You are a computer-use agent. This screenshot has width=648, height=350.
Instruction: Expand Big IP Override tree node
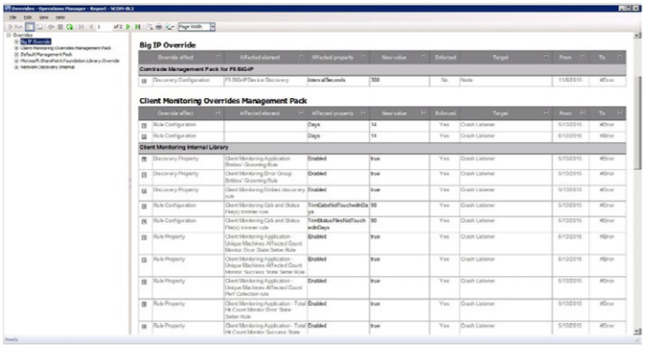[17, 42]
